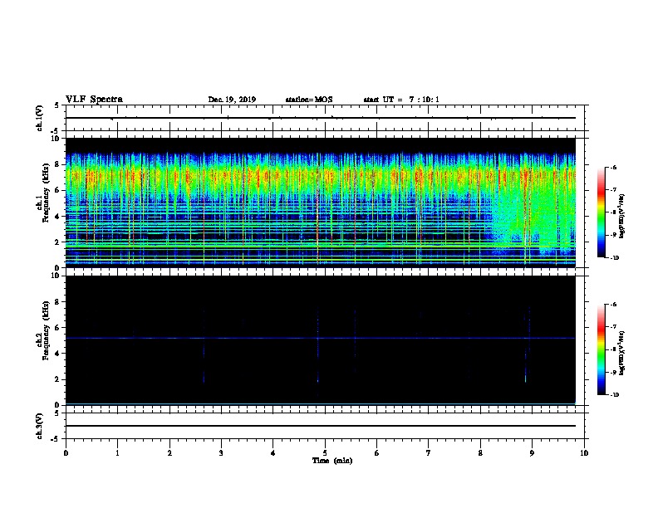The image size is (658, 508).
Task: Click the "8" kHz tick on ch.1 frequency axis
Action: coord(57,164)
